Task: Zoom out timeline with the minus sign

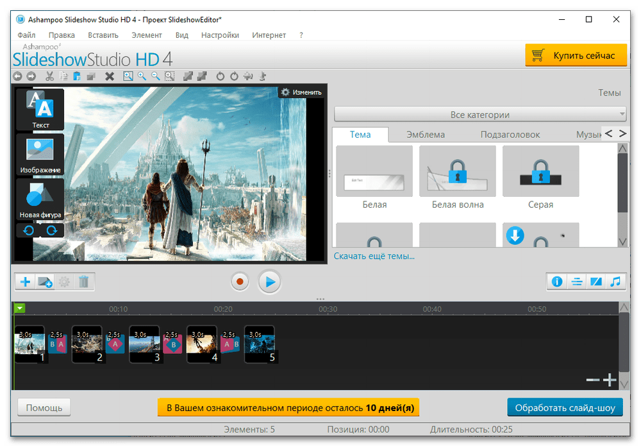Action: coord(592,380)
